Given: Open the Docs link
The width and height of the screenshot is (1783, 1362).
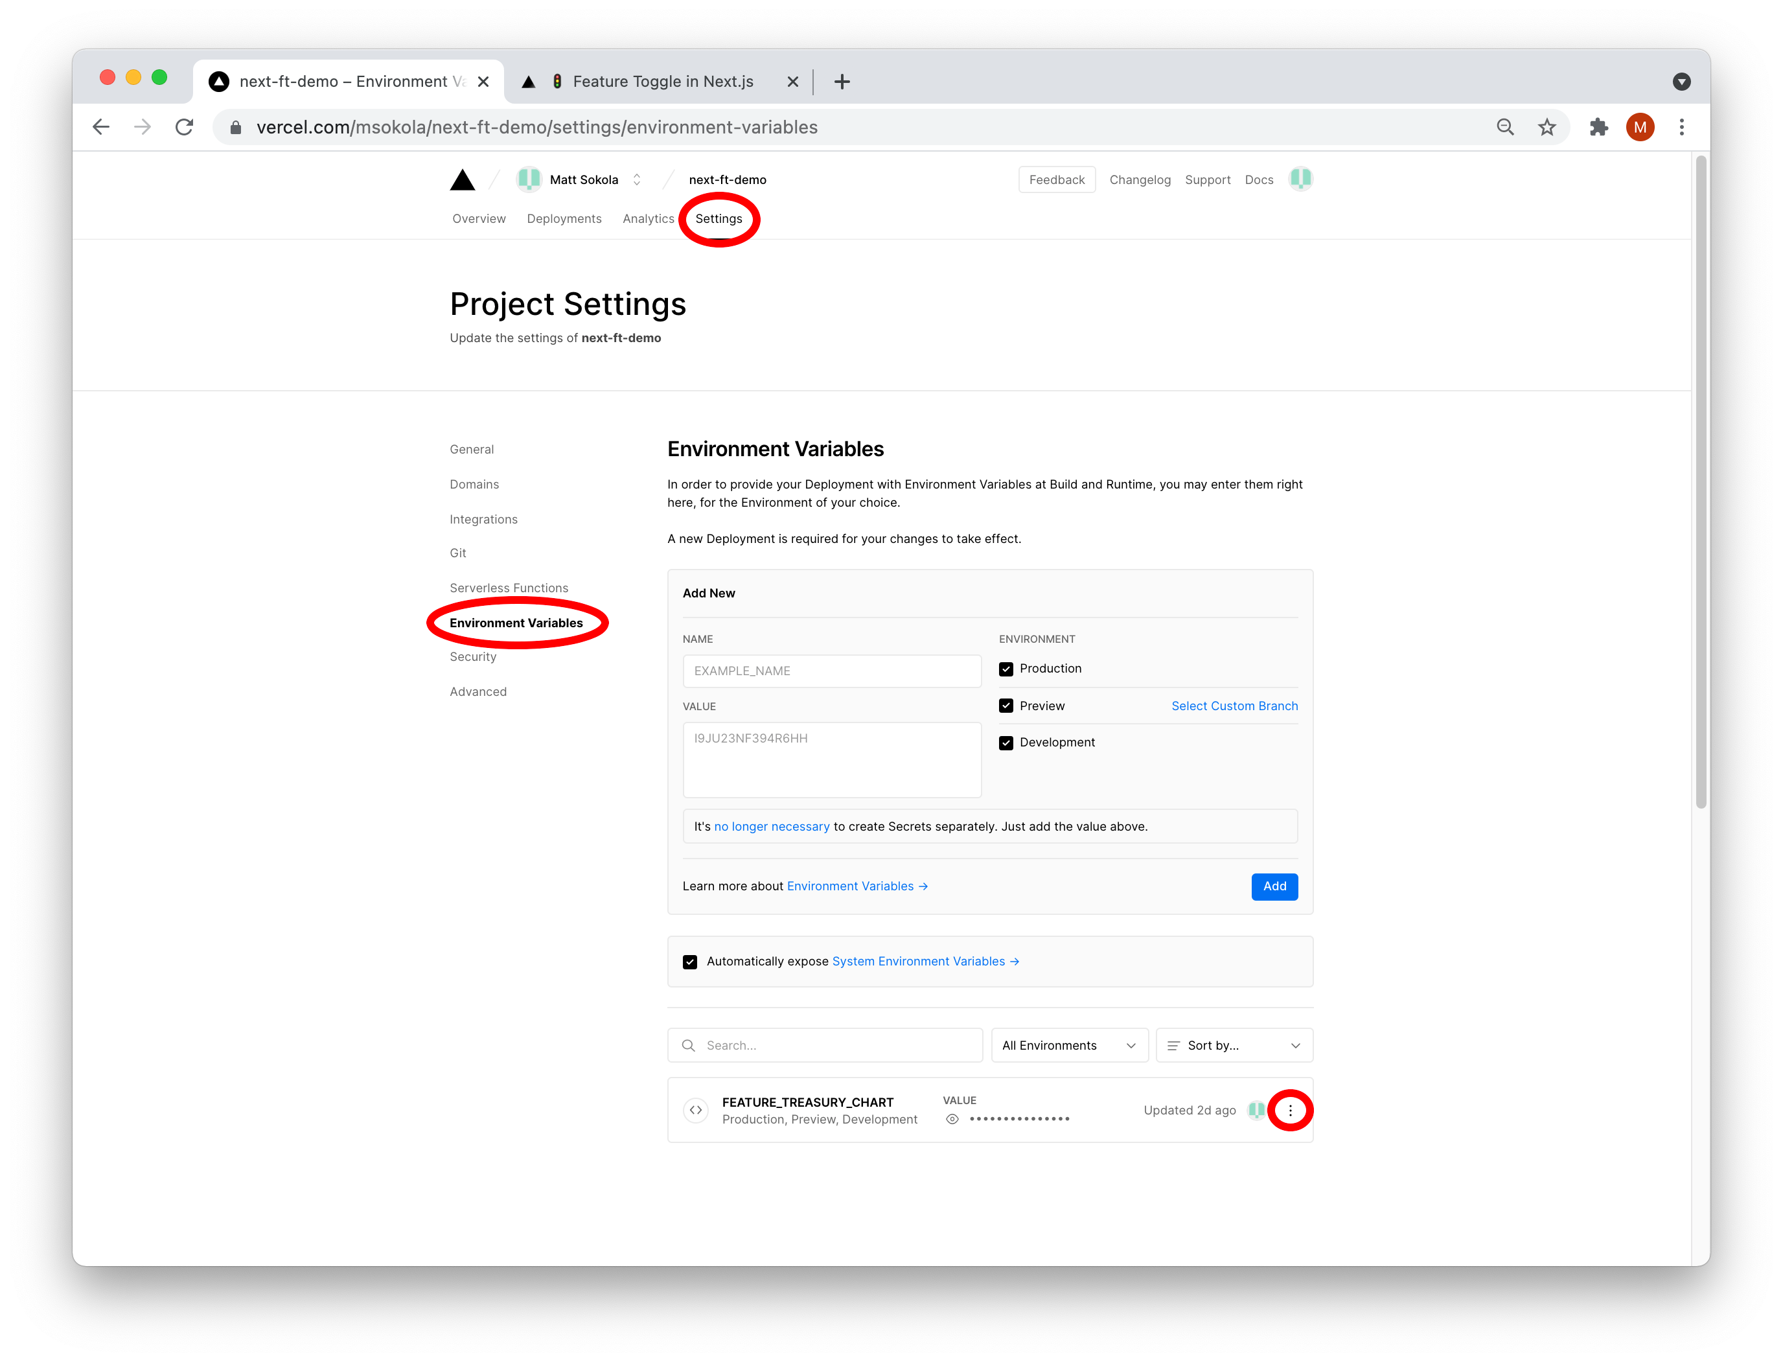Looking at the screenshot, I should pos(1259,179).
